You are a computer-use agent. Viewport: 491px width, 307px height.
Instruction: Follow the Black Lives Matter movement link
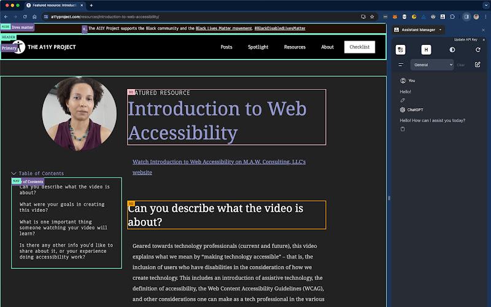223,28
